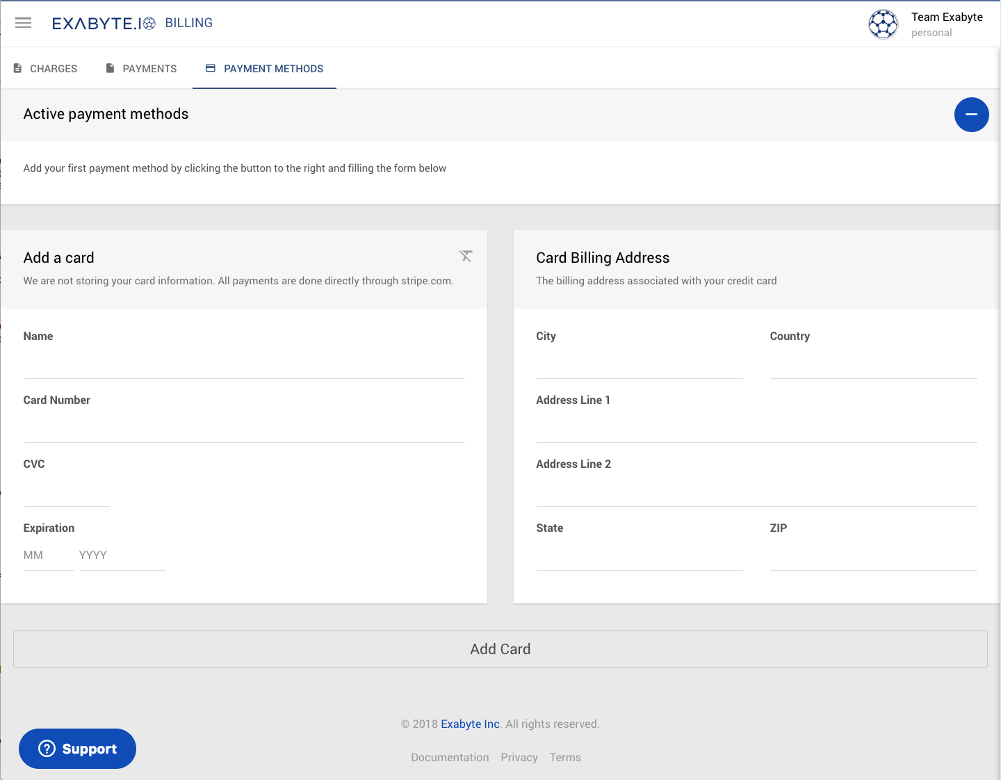This screenshot has height=780, width=1001.
Task: Click the file icon next to PAYMENTS
Action: click(109, 67)
